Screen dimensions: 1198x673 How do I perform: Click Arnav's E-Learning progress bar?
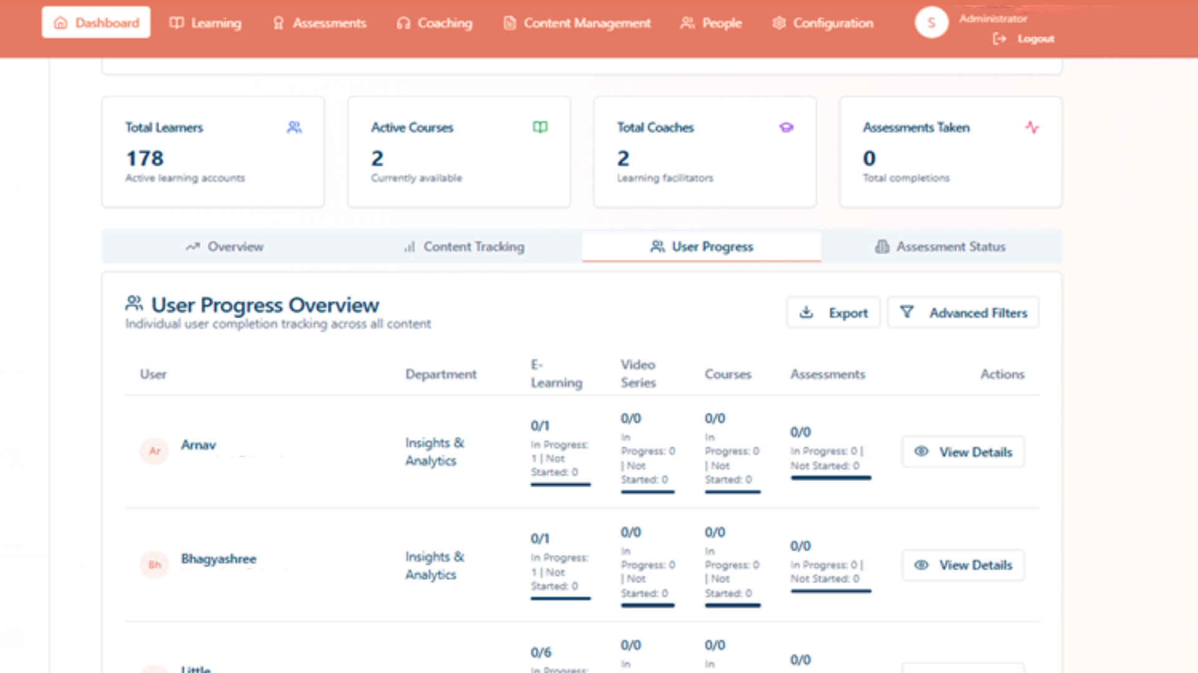click(560, 484)
